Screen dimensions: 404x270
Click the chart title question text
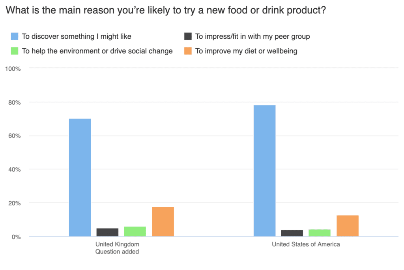pos(166,10)
